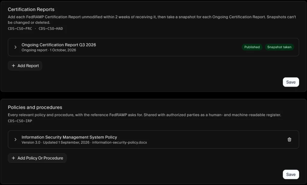This screenshot has height=185, width=307.
Task: Click the Add Policy Or Procedure button
Action: 37,158
